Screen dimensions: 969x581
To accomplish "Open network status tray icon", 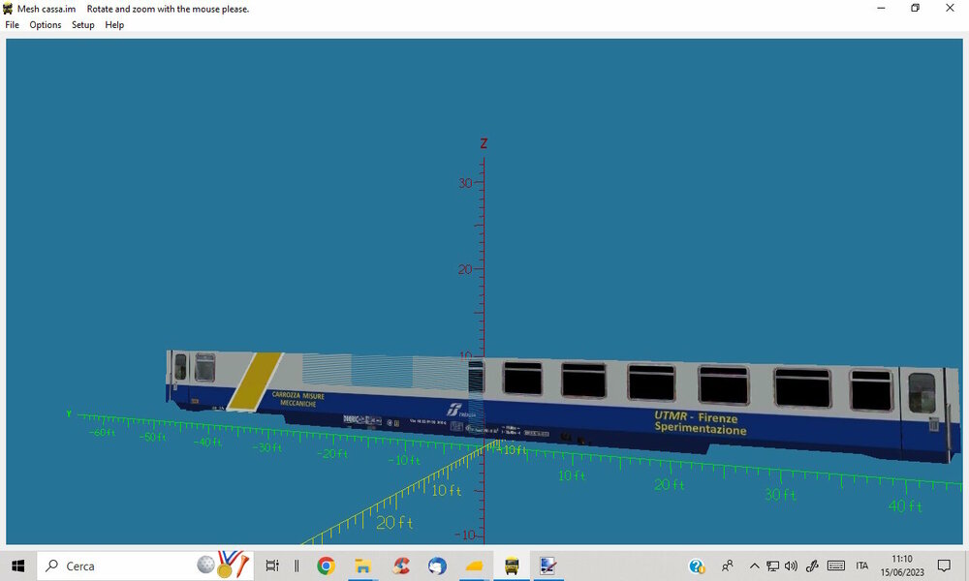I will [772, 566].
